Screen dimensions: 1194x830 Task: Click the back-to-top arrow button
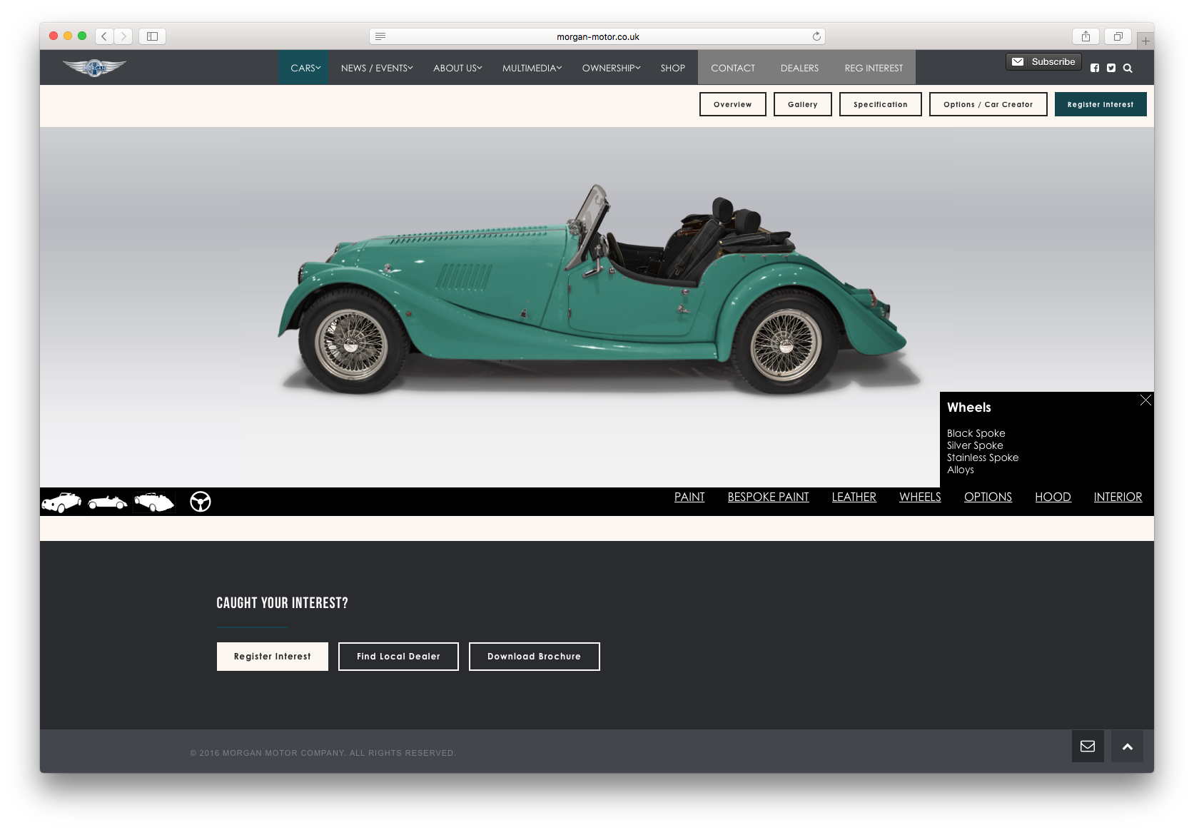pyautogui.click(x=1128, y=746)
